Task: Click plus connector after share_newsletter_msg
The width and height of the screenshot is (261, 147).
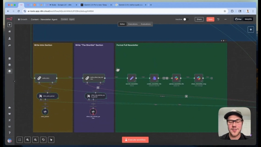Action: click(x=211, y=78)
